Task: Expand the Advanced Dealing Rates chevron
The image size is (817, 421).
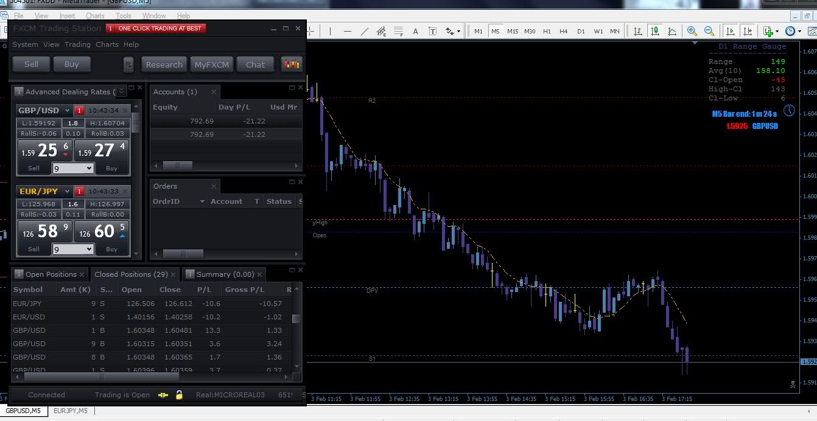Action: (122, 91)
